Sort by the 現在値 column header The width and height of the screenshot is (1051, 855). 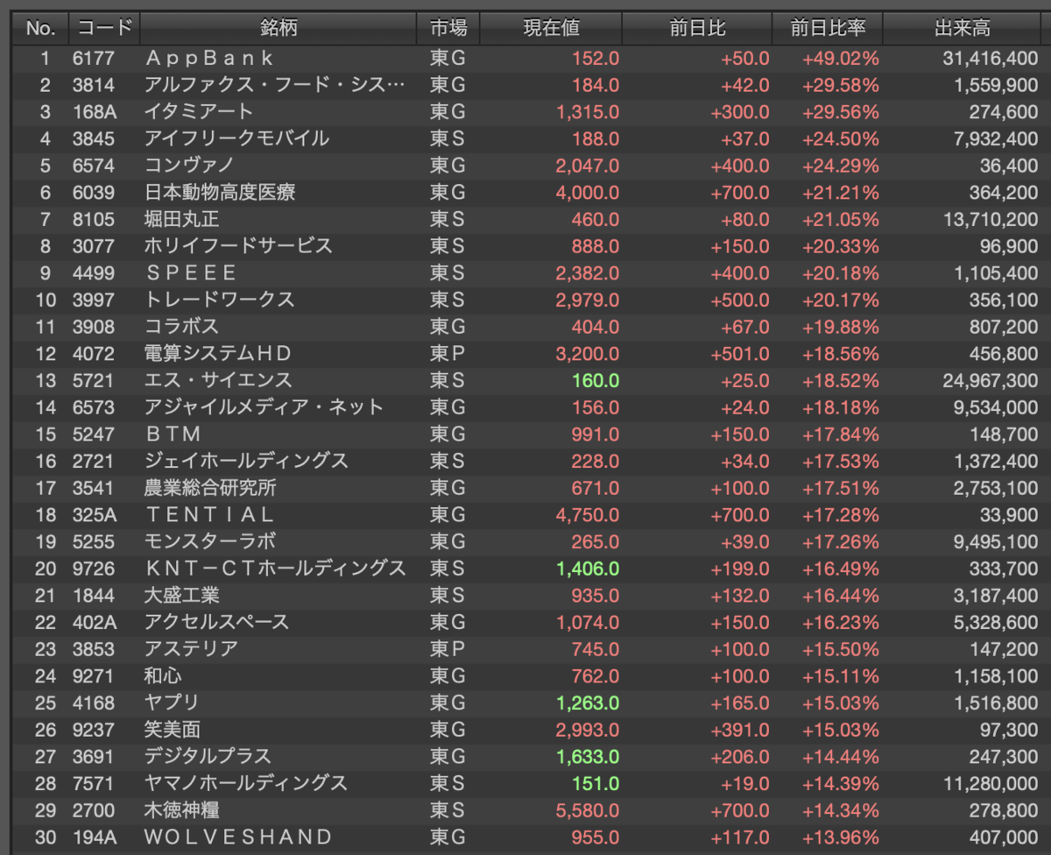pyautogui.click(x=551, y=28)
